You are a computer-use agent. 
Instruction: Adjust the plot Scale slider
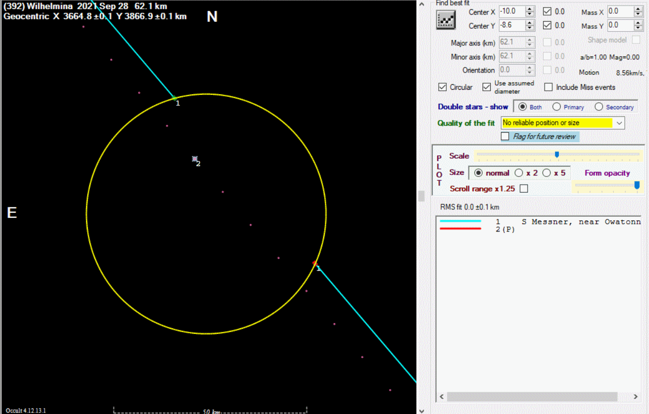tap(557, 155)
